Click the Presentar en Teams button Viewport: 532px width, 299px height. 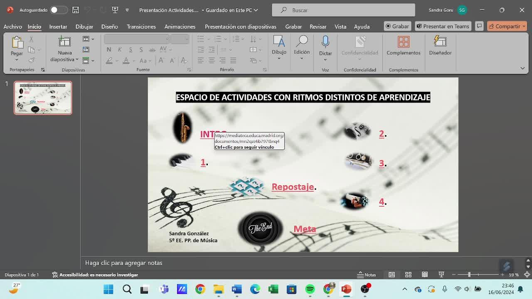point(443,26)
